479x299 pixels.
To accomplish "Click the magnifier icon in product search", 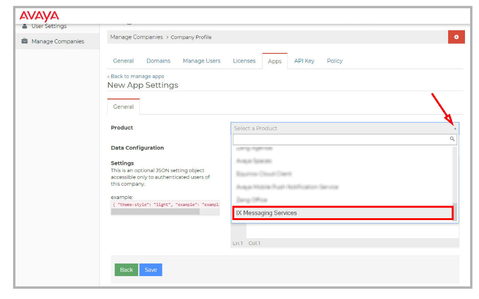I will [x=452, y=139].
